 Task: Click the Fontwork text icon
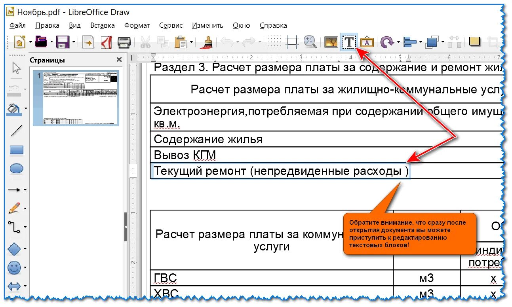(367, 42)
